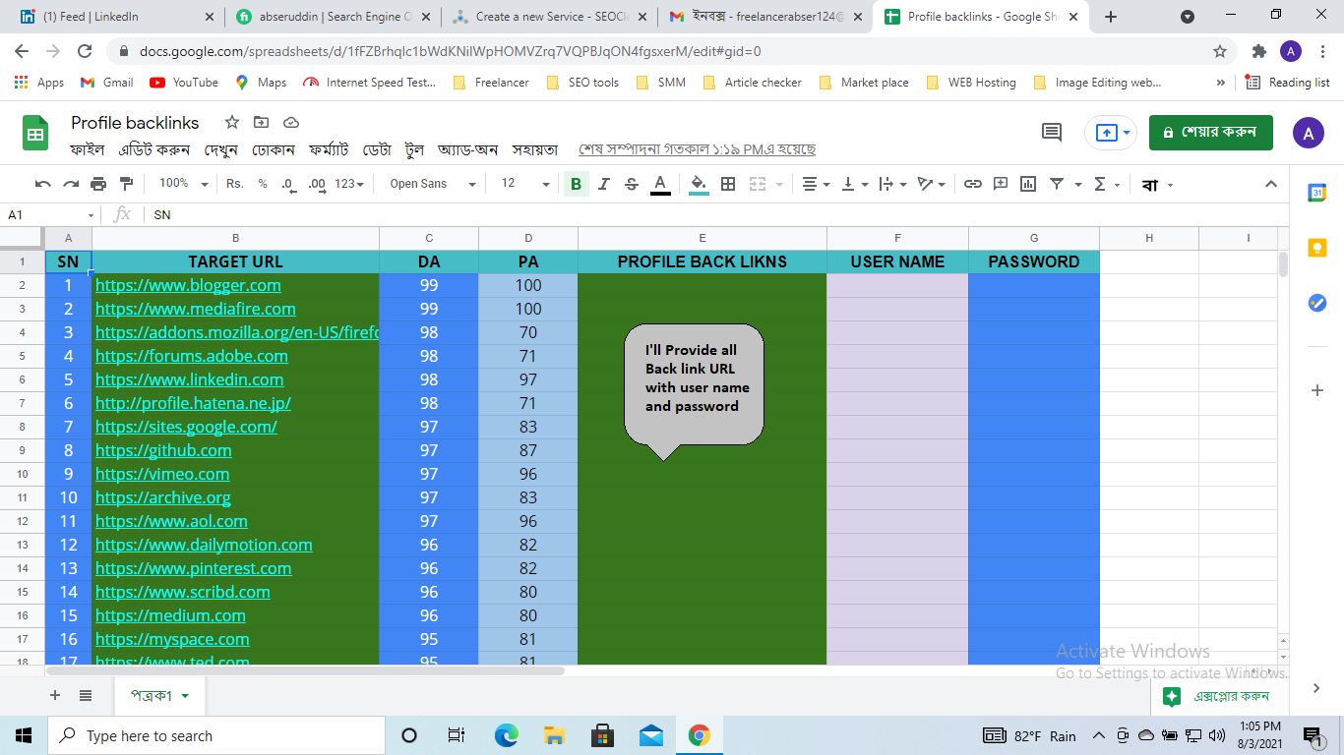
Task: Click the undo icon in toolbar
Action: 42,184
